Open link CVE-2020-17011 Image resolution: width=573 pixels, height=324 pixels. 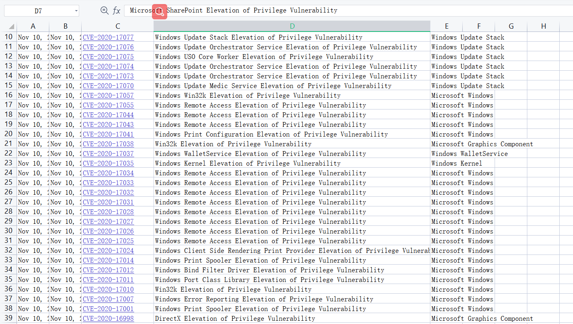[108, 280]
